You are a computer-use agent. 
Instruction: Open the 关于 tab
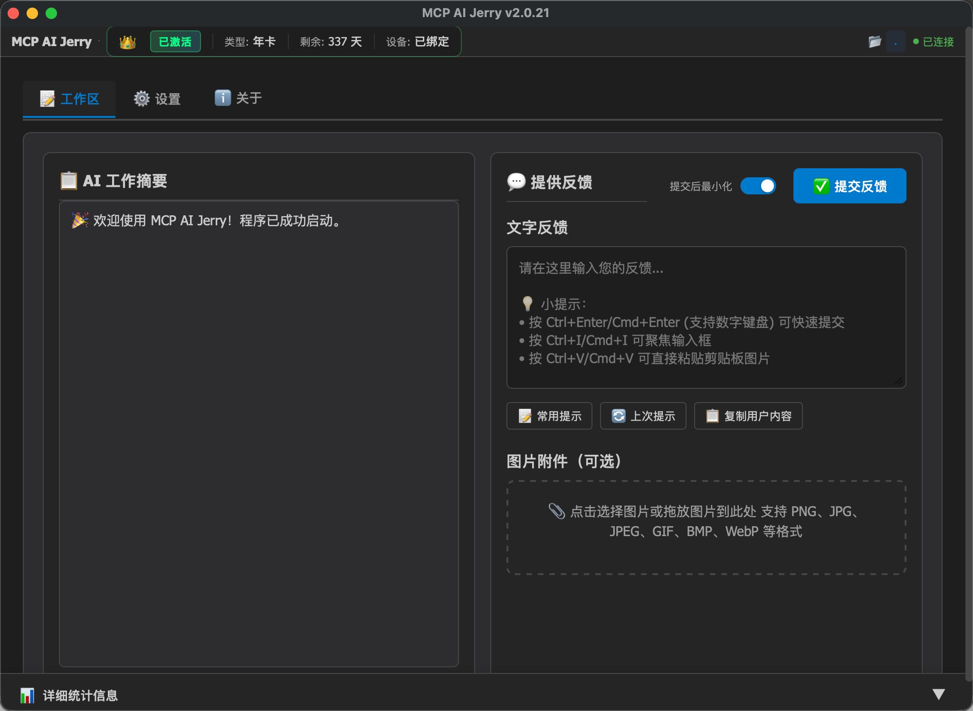click(x=238, y=98)
